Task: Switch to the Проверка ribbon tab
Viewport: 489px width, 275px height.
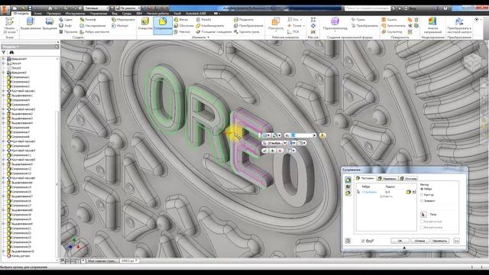Action: click(x=53, y=14)
